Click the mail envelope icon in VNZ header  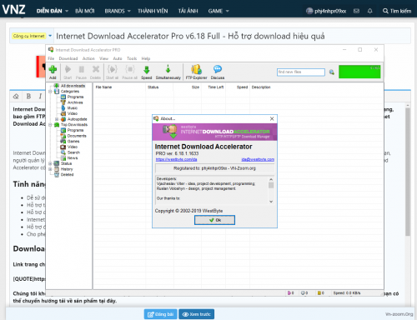coord(356,11)
